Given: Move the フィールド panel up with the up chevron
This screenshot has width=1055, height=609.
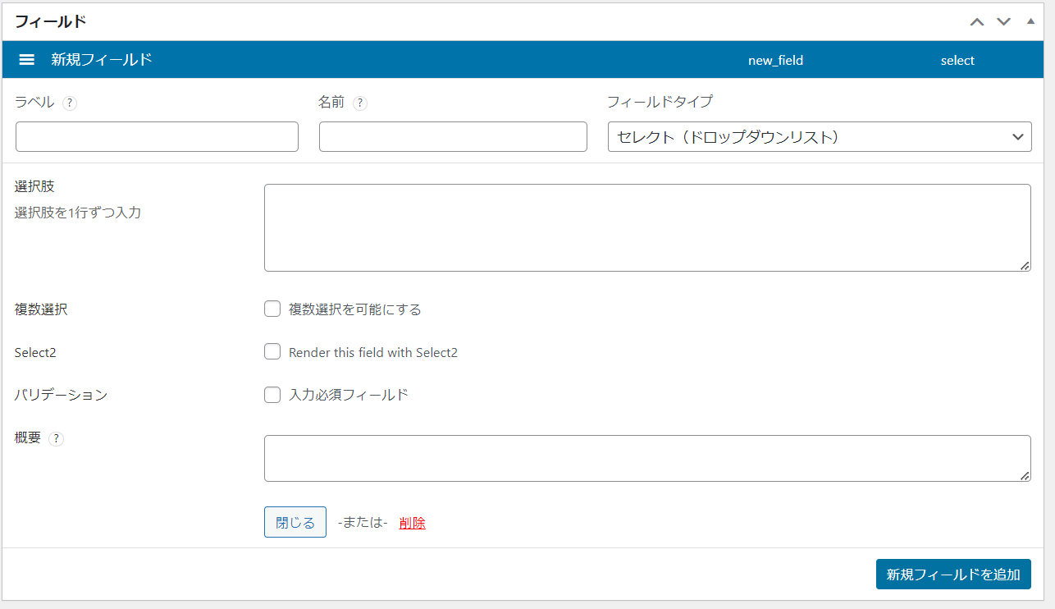Looking at the screenshot, I should [977, 21].
